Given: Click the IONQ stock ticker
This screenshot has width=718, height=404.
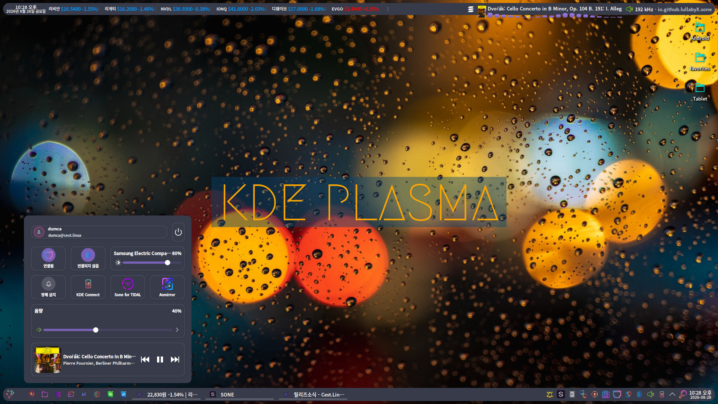Looking at the screenshot, I should point(240,9).
